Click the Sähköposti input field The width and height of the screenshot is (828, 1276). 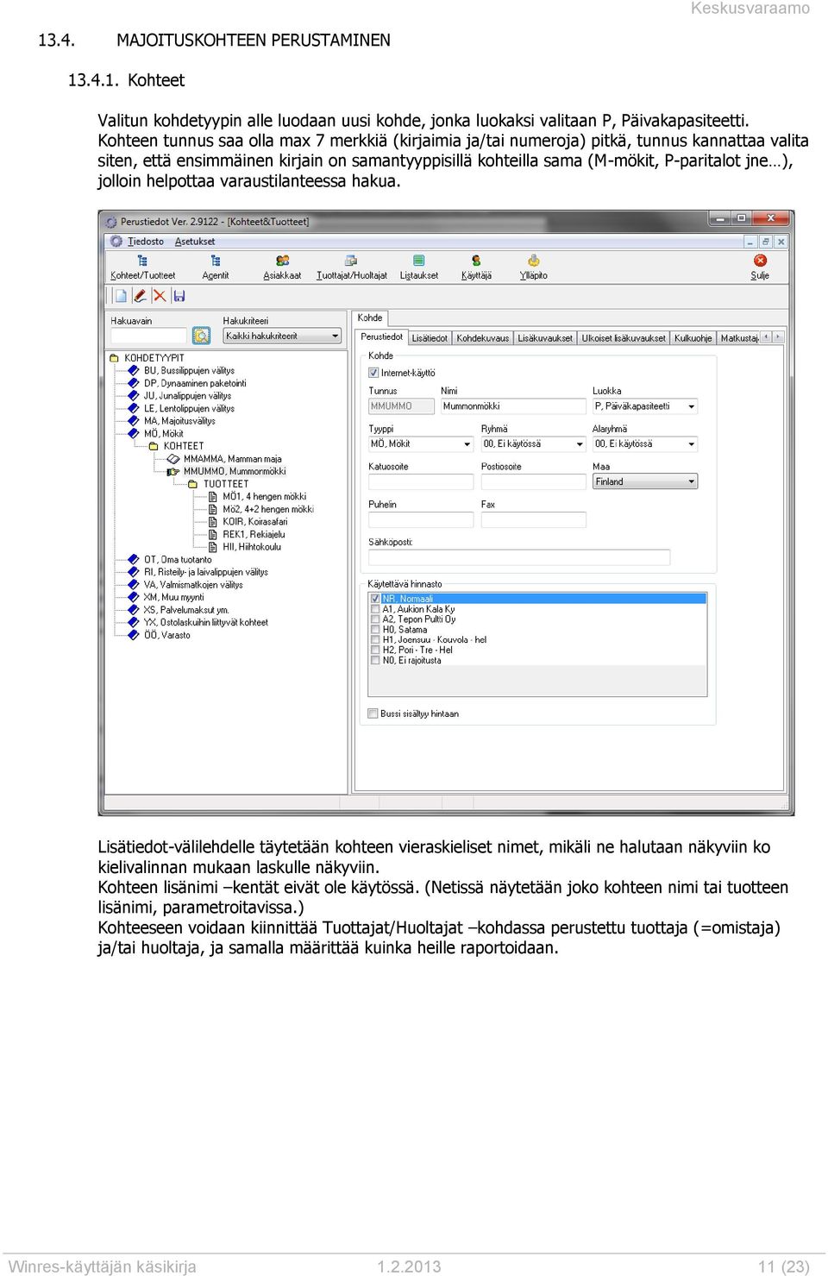[519, 557]
